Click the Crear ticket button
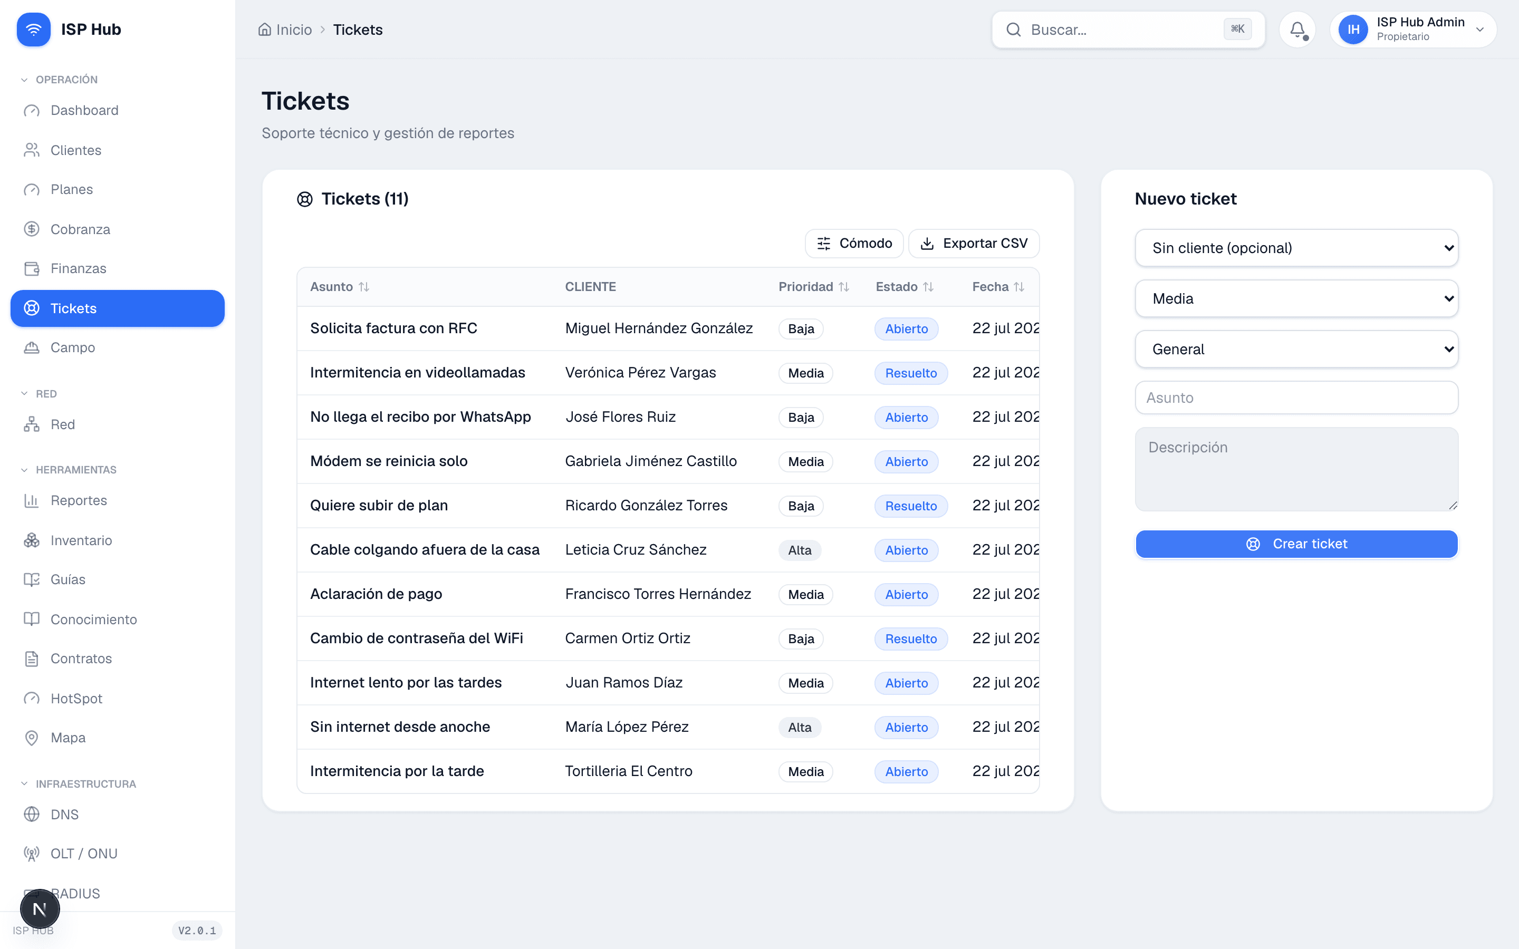Image resolution: width=1519 pixels, height=949 pixels. [x=1296, y=544]
